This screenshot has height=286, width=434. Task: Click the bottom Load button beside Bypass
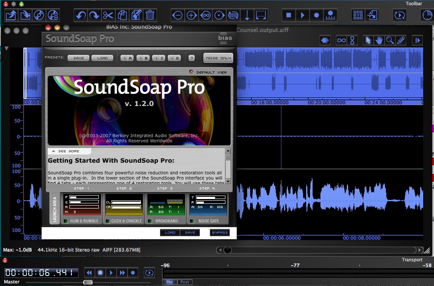[x=170, y=233]
